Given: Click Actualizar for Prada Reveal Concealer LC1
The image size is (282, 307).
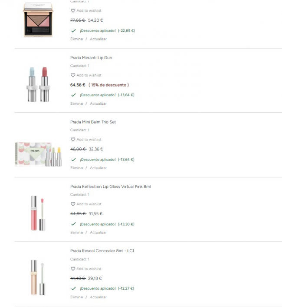Looking at the screenshot, I should coord(98,297).
